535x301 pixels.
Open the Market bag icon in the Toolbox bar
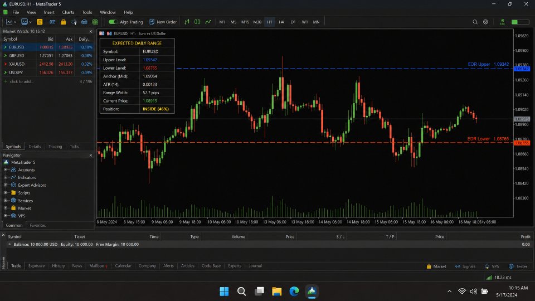[429, 266]
